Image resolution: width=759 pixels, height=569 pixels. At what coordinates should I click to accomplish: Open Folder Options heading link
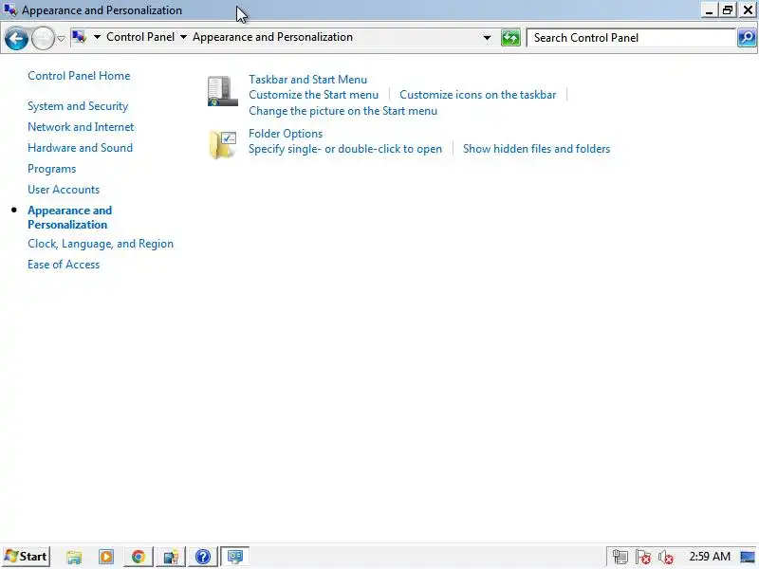pyautogui.click(x=286, y=134)
